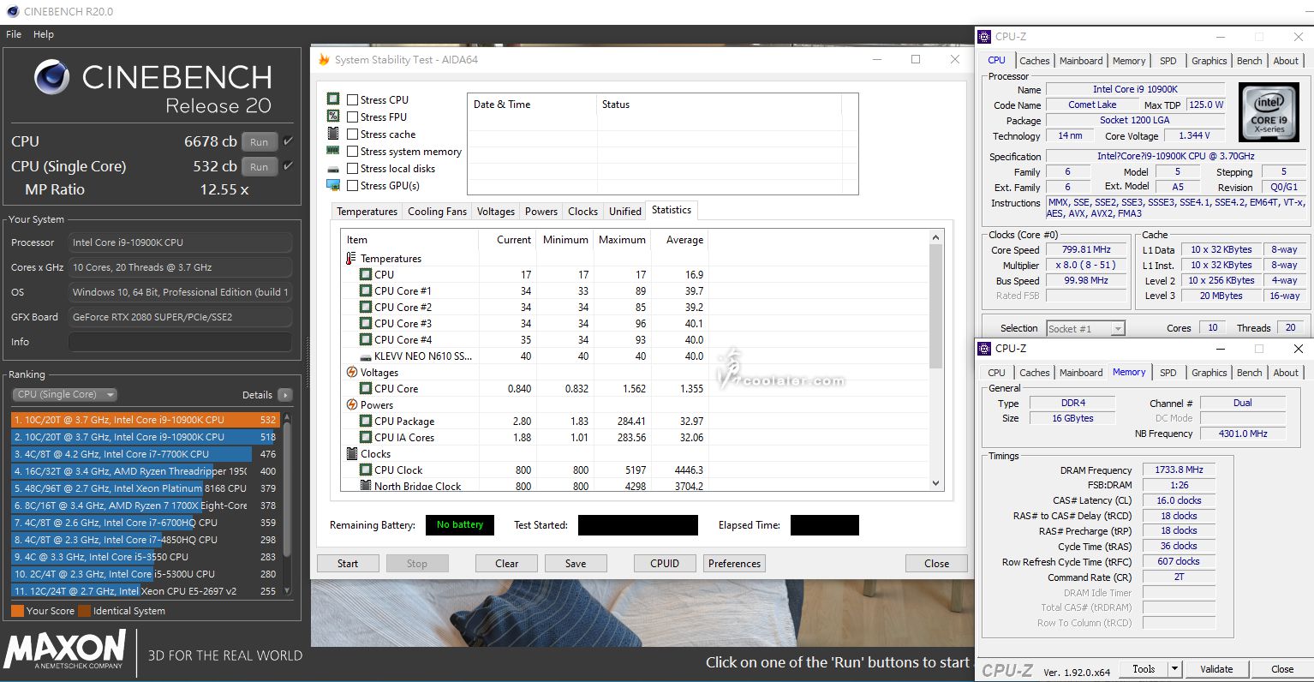Viewport: 1314px width, 682px height.
Task: Select the first ranking entry i9-10900K 532
Action: pyautogui.click(x=146, y=420)
